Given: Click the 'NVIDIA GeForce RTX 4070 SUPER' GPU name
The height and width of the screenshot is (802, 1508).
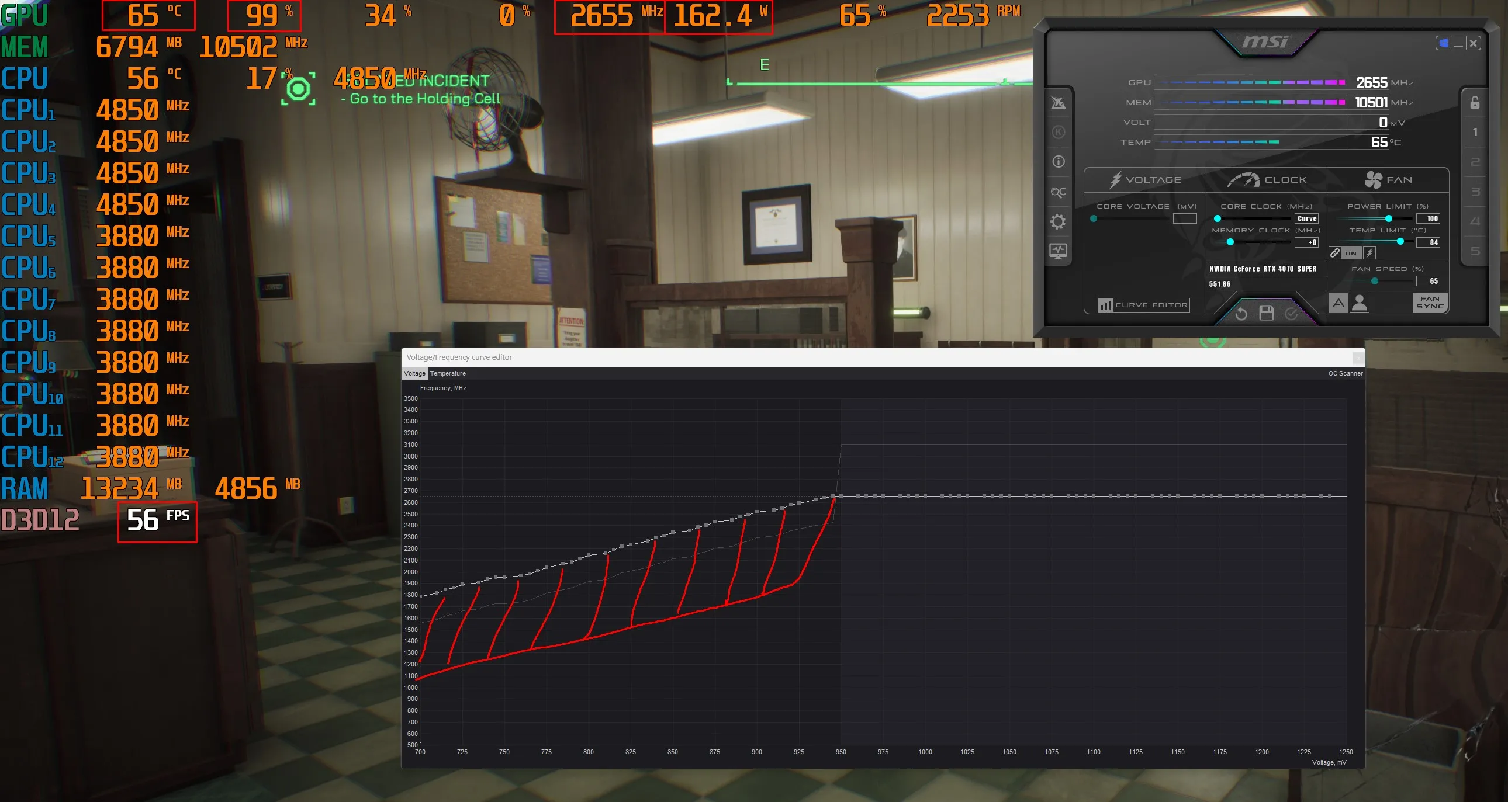Looking at the screenshot, I should coord(1263,269).
